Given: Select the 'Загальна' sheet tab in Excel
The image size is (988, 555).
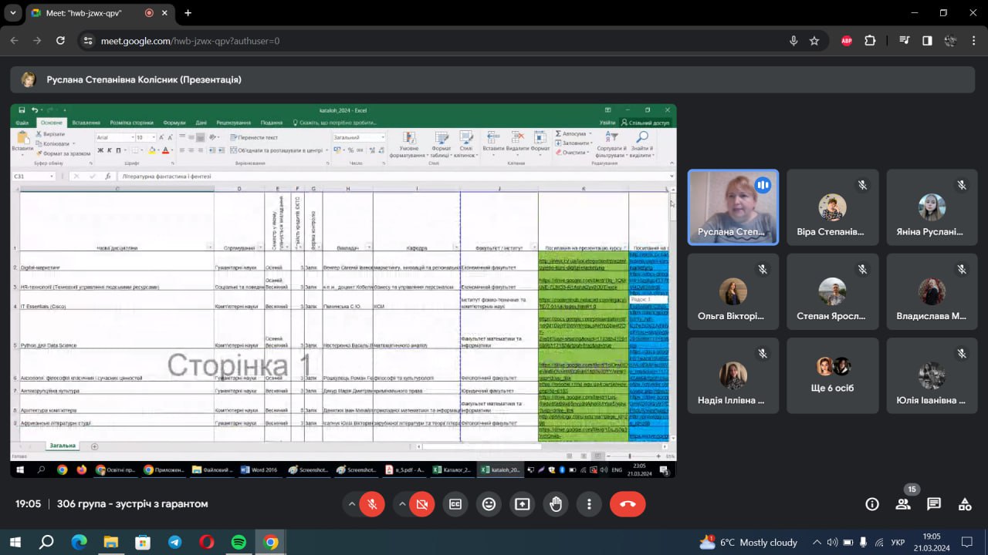Looking at the screenshot, I should 63,446.
